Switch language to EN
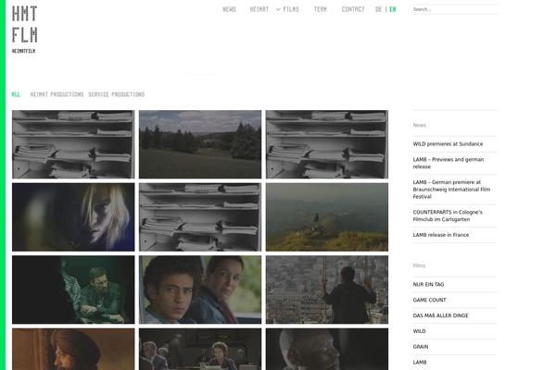Image resolution: width=556 pixels, height=370 pixels. [393, 9]
